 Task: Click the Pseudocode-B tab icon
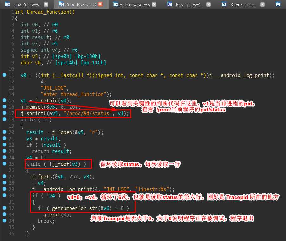click(x=62, y=4)
